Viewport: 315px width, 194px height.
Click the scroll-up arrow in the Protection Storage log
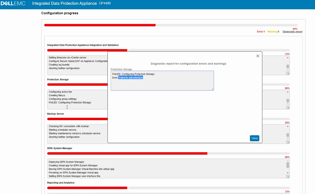288,92
